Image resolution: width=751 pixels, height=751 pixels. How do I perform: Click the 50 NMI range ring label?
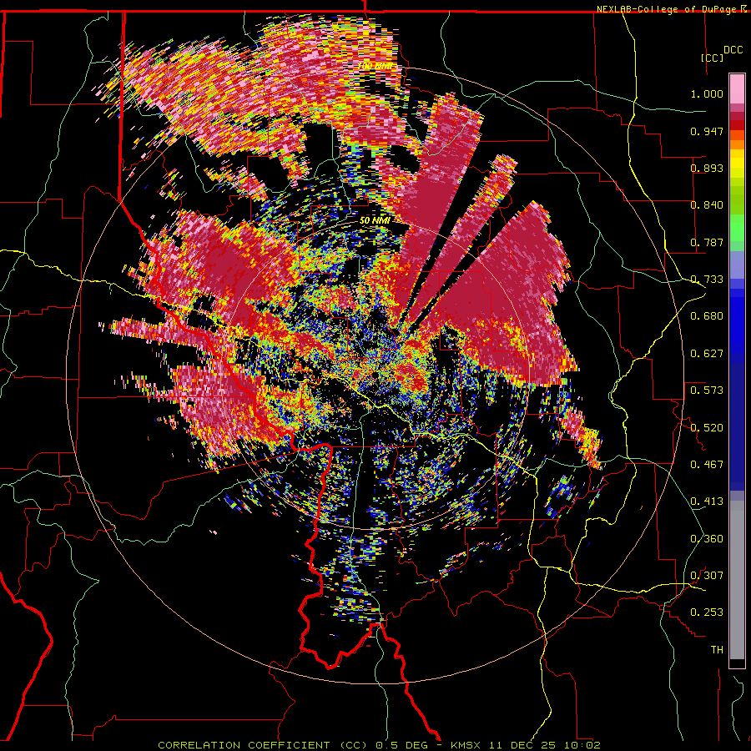(x=375, y=221)
